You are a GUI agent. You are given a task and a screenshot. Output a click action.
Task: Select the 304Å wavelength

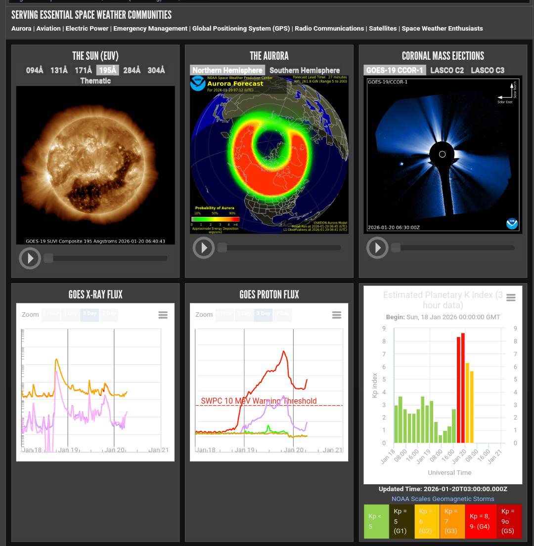(x=156, y=70)
